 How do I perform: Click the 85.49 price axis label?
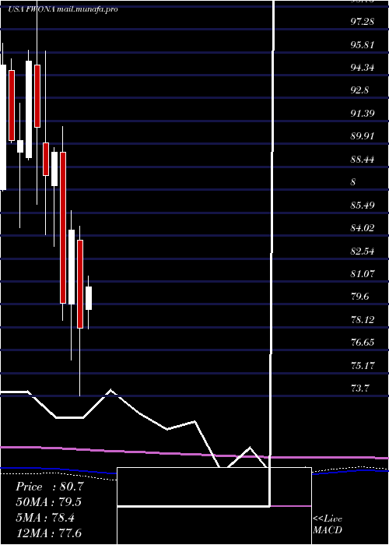pos(362,206)
